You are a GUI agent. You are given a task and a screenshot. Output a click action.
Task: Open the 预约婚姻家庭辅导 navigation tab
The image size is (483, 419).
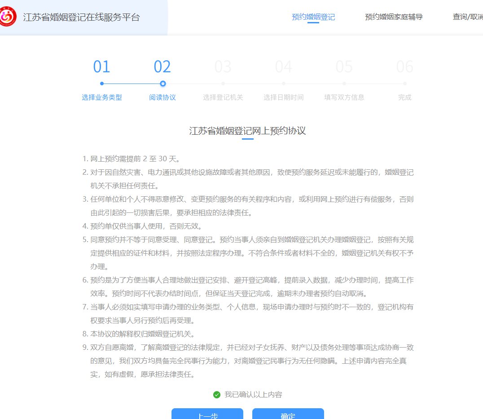coord(394,17)
